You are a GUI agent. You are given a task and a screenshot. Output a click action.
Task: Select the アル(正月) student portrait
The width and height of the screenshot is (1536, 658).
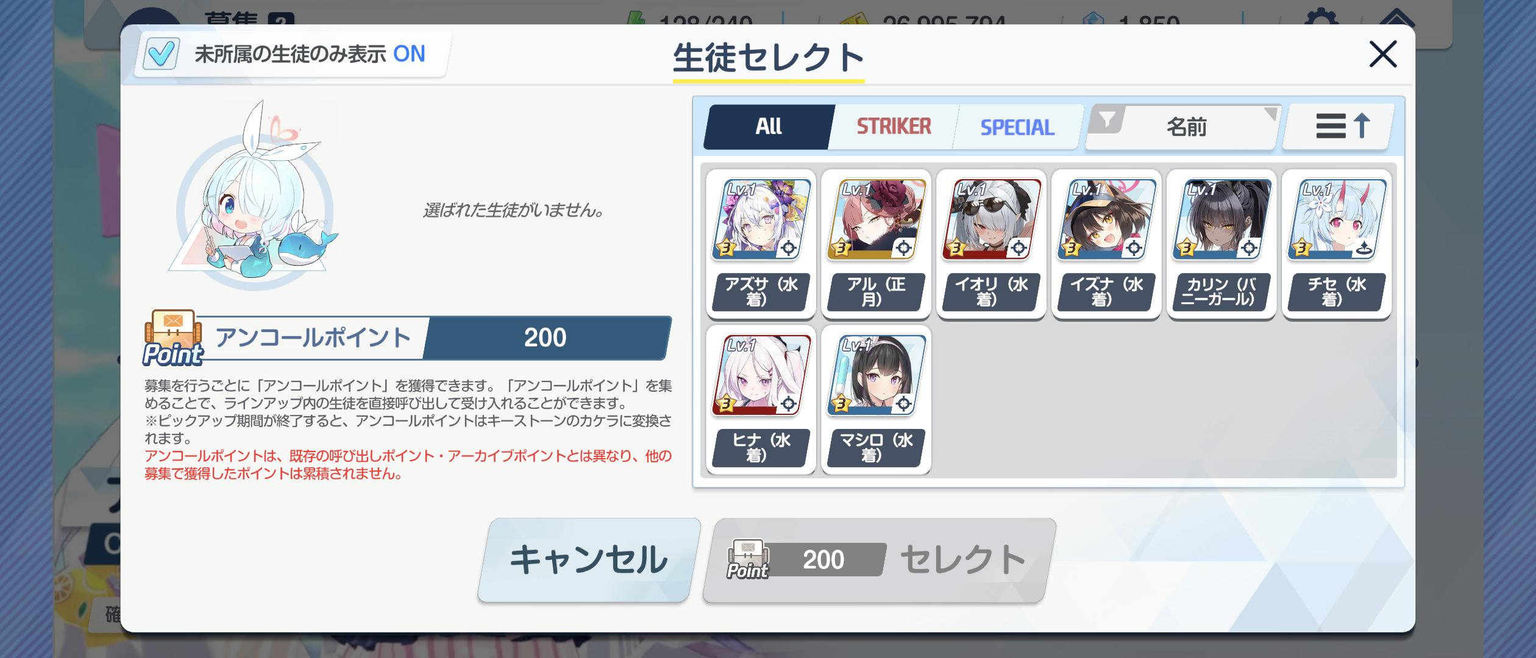876,219
